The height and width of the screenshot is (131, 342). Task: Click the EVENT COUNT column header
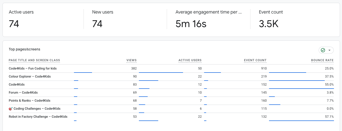(x=255, y=60)
